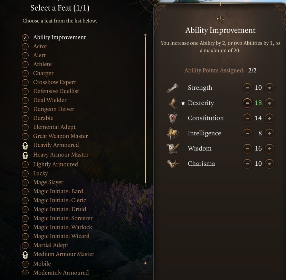Screen dimensions: 286x280
Task: Select the Lucky feat radio button
Action: click(x=25, y=173)
